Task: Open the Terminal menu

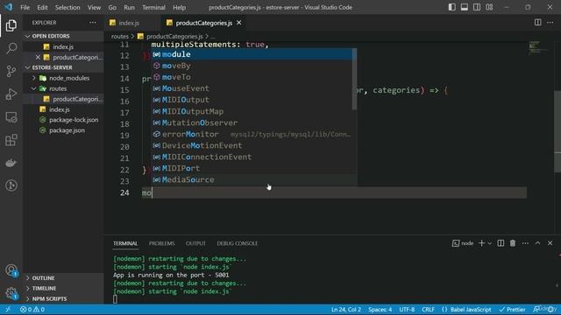Action: (x=153, y=7)
